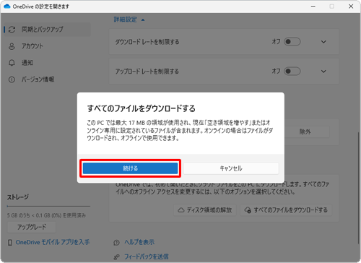Screen dimensions: 361x263
Task: Click the アップグレード storage button
Action: [x=32, y=227]
